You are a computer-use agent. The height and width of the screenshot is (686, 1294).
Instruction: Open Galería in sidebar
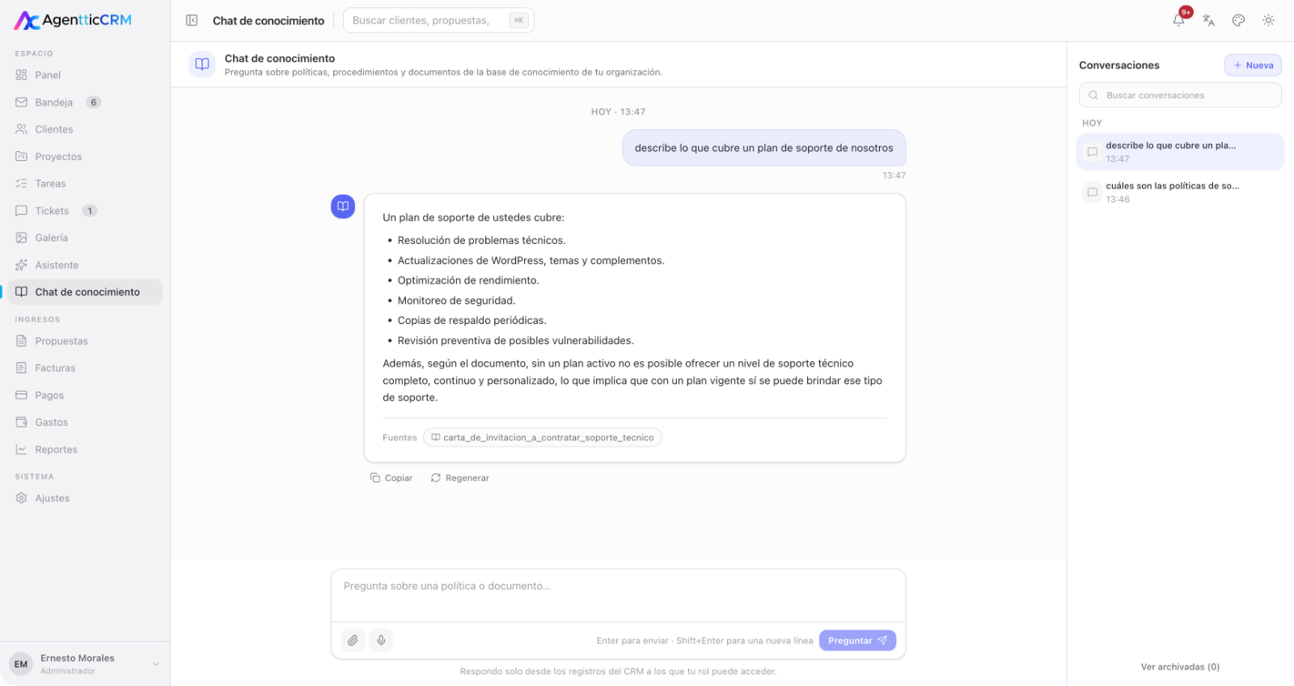[x=85, y=238]
